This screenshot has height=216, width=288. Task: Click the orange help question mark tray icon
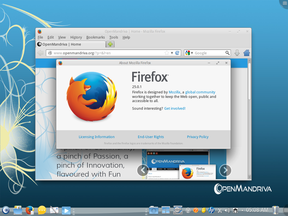[196, 210]
